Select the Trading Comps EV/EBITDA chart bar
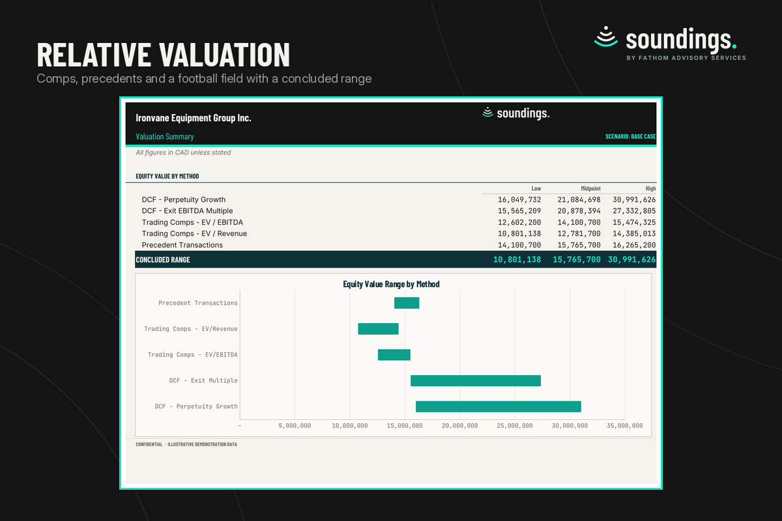 click(x=394, y=355)
